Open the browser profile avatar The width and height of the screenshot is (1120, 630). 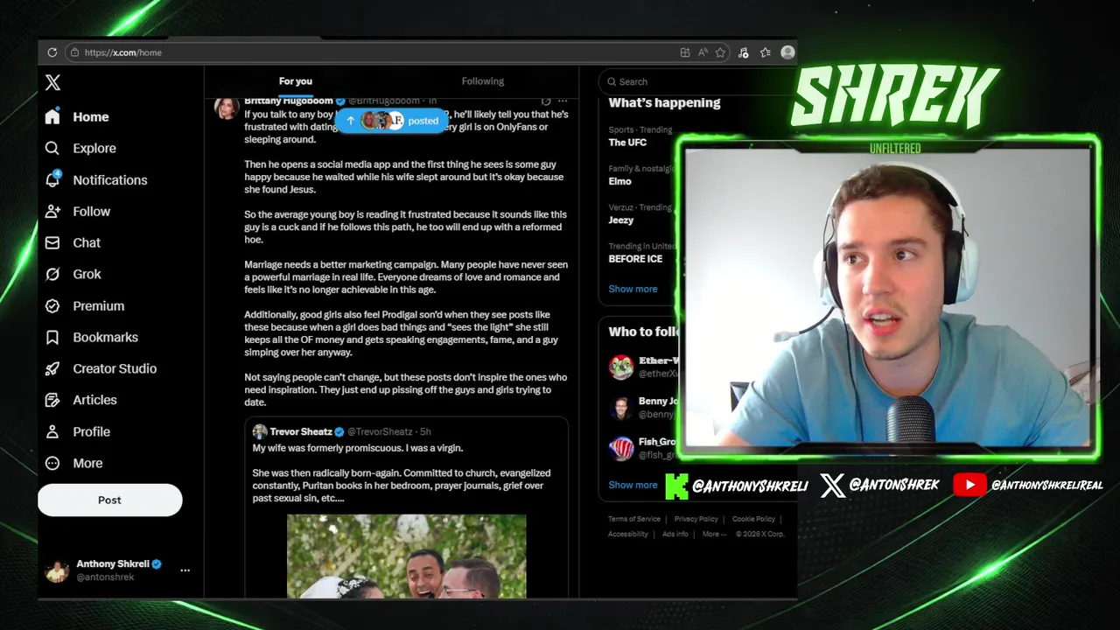[787, 52]
